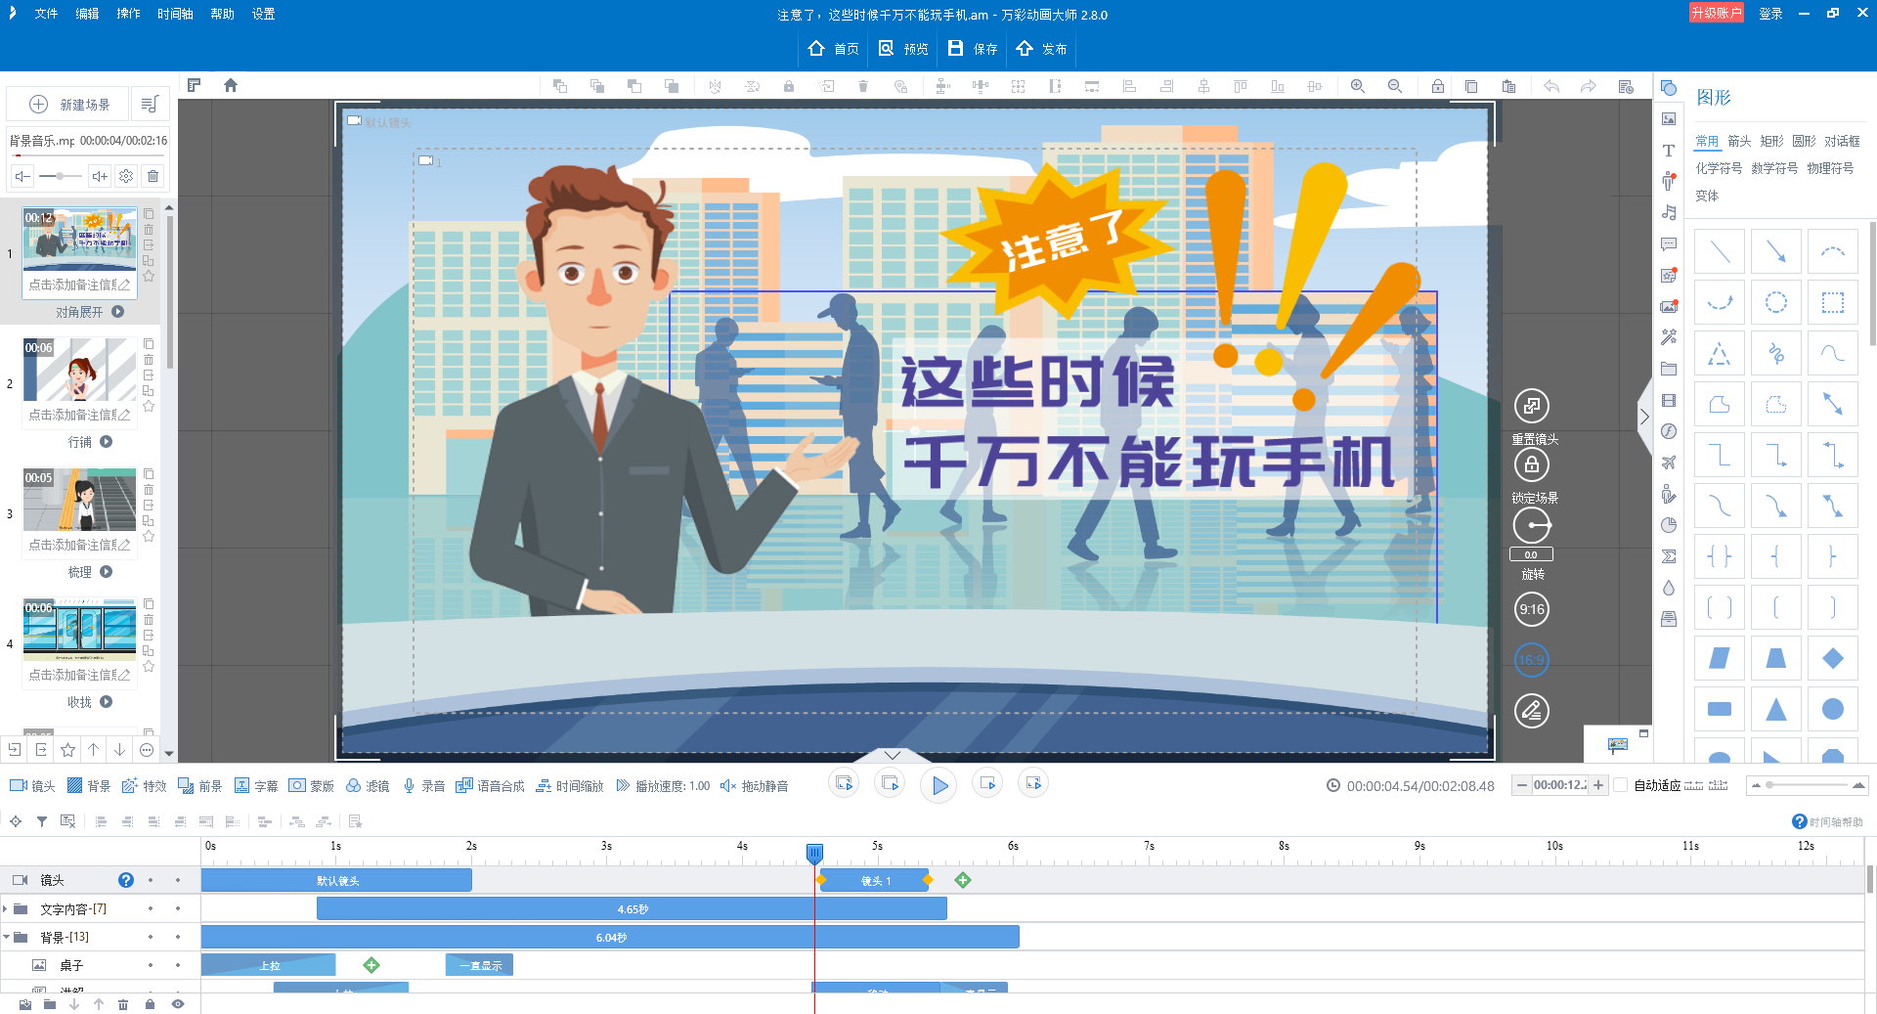This screenshot has height=1014, width=1877.
Task: Open the 播放速度 1.00 speed option
Action: (x=664, y=786)
